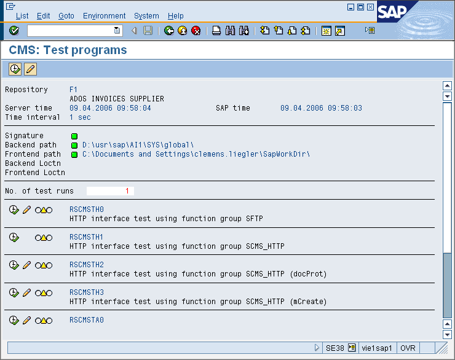Click the traffic light status for RSCMSTH1
This screenshot has width=455, height=360.
(x=44, y=238)
